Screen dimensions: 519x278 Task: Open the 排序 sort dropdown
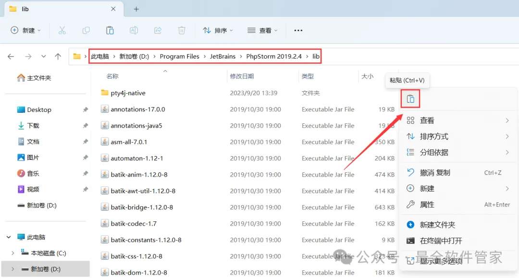218,30
